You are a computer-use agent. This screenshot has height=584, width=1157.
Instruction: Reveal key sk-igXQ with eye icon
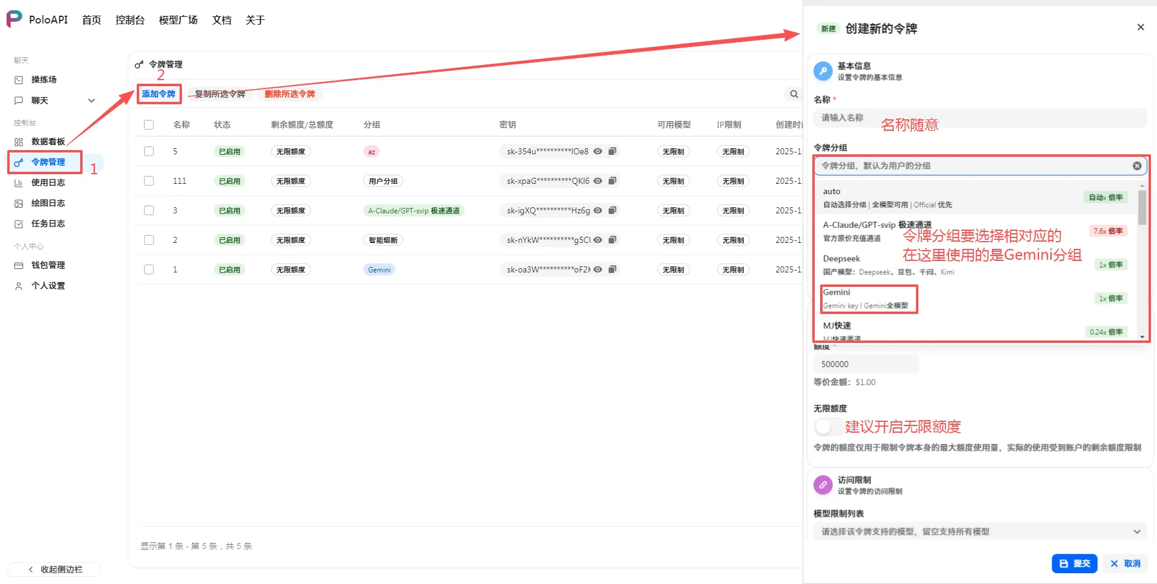point(598,210)
